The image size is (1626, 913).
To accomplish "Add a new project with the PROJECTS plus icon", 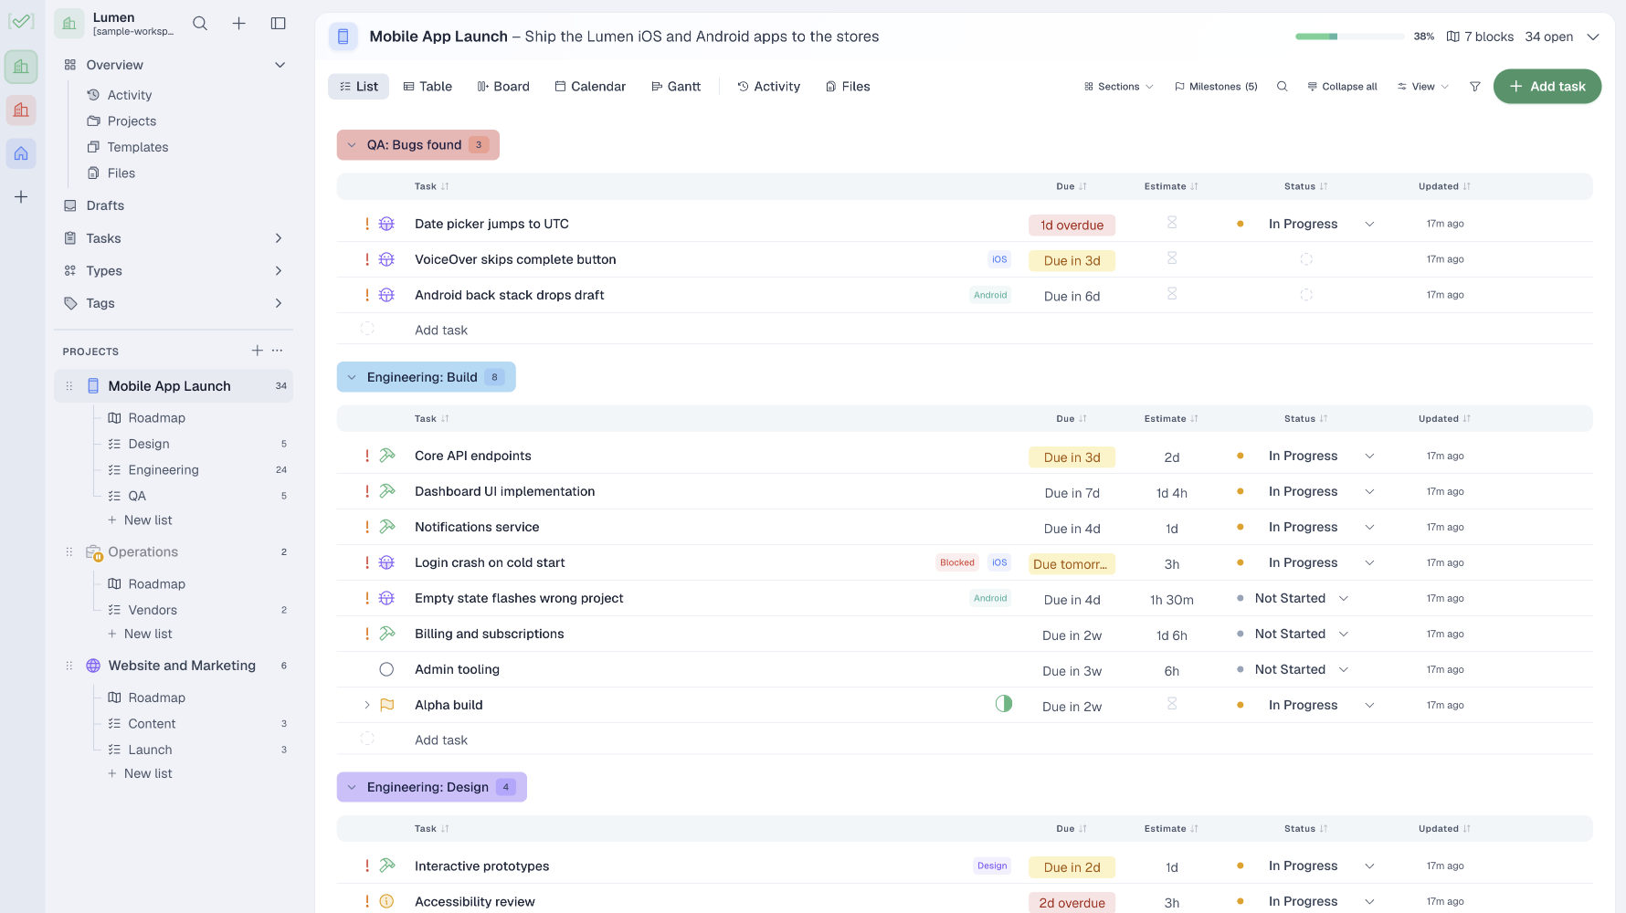I will [258, 351].
